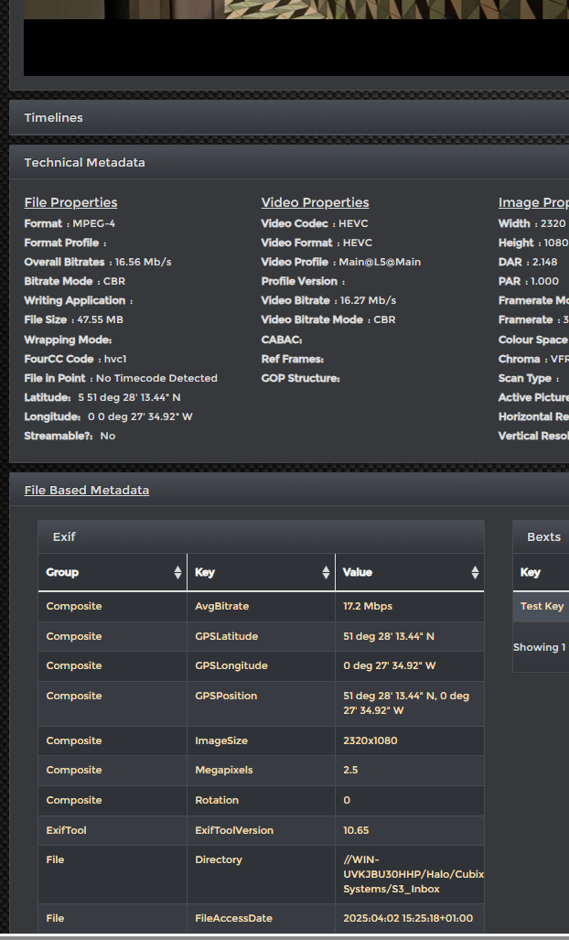The image size is (569, 940).
Task: Click the GPSPosition key cell
Action: [226, 696]
